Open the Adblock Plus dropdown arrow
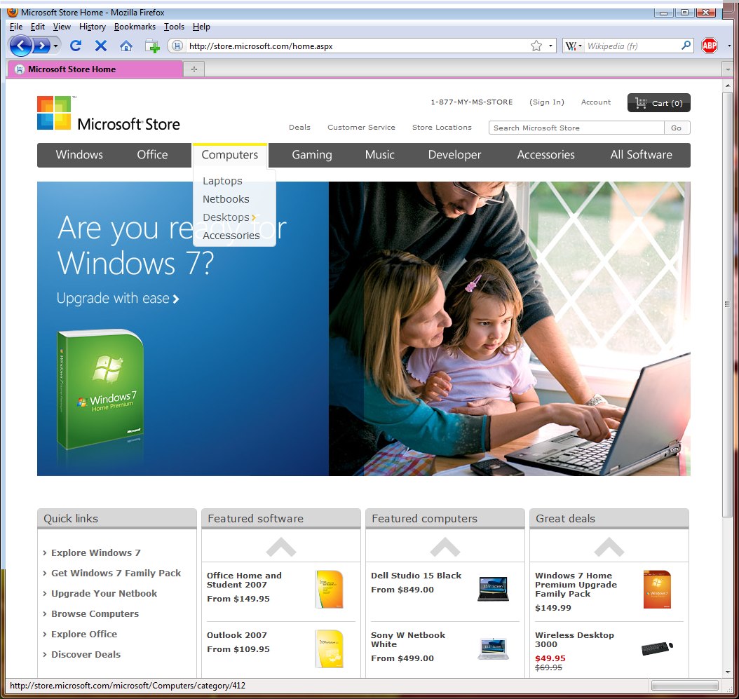Image resolution: width=739 pixels, height=699 pixels. point(729,46)
